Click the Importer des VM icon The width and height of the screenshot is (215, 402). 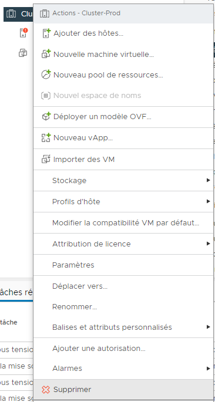[46, 159]
